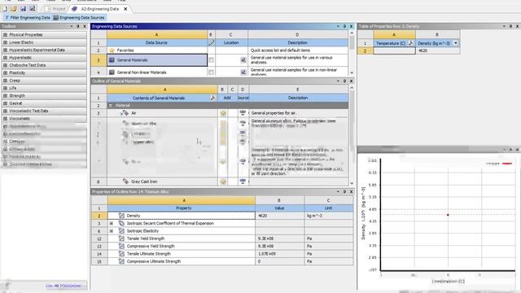Screen dimensions: 521x293
Task: Open the Density unit dropdown in table
Action: [456, 43]
